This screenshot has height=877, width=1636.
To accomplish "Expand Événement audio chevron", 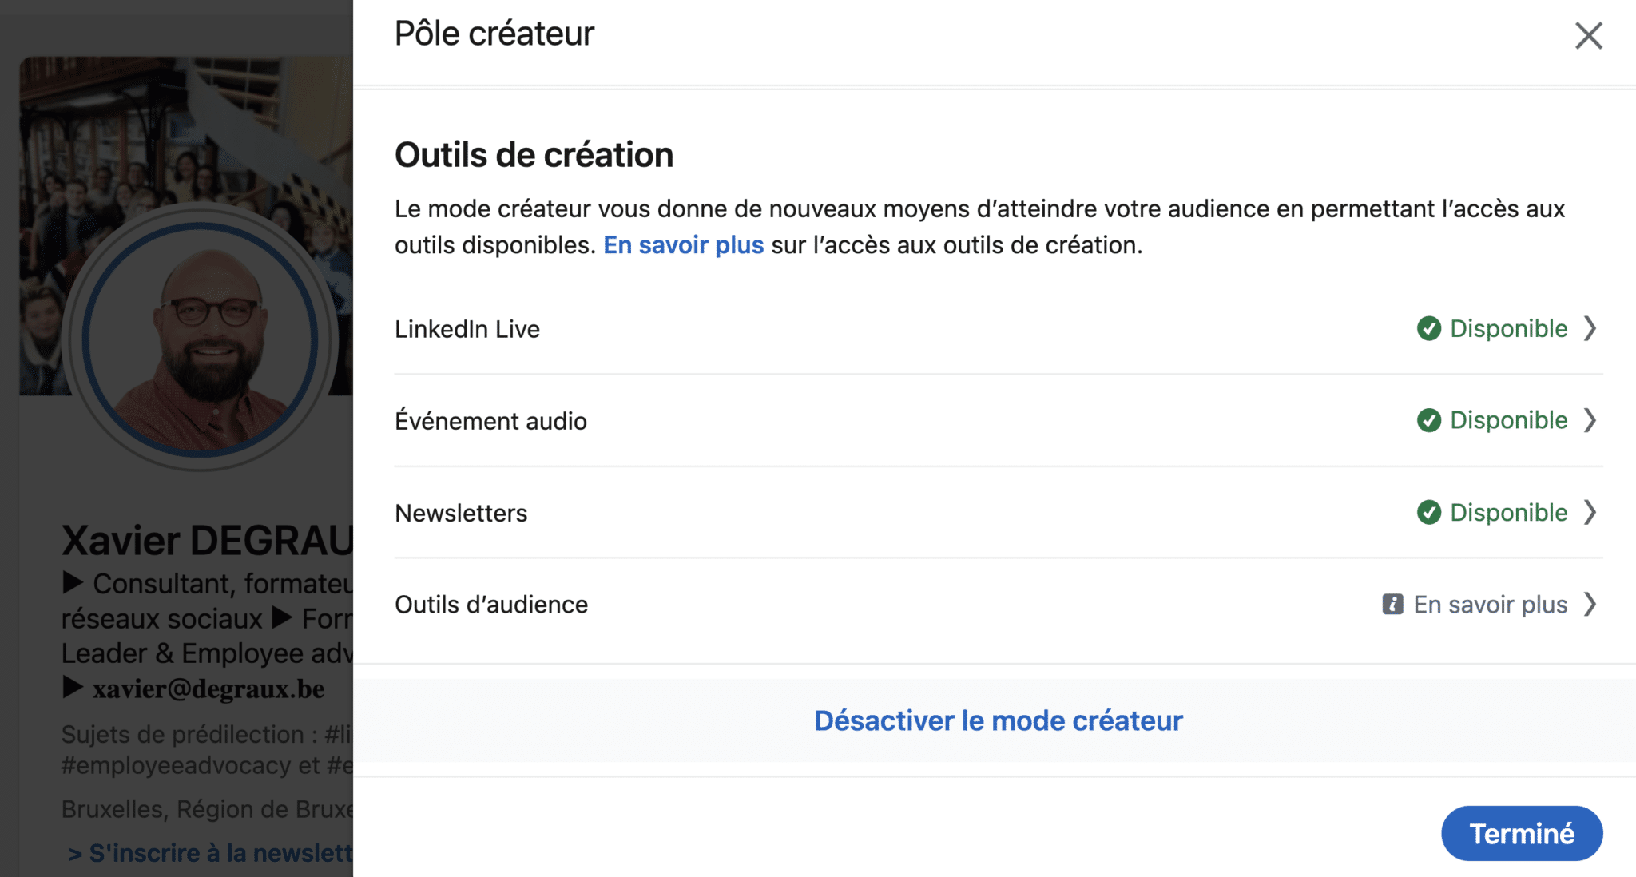I will coord(1590,420).
